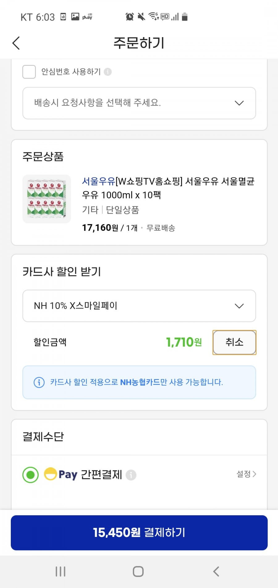Tap info icon next to 안심번호 사용하기
The width and height of the screenshot is (278, 588).
click(108, 72)
